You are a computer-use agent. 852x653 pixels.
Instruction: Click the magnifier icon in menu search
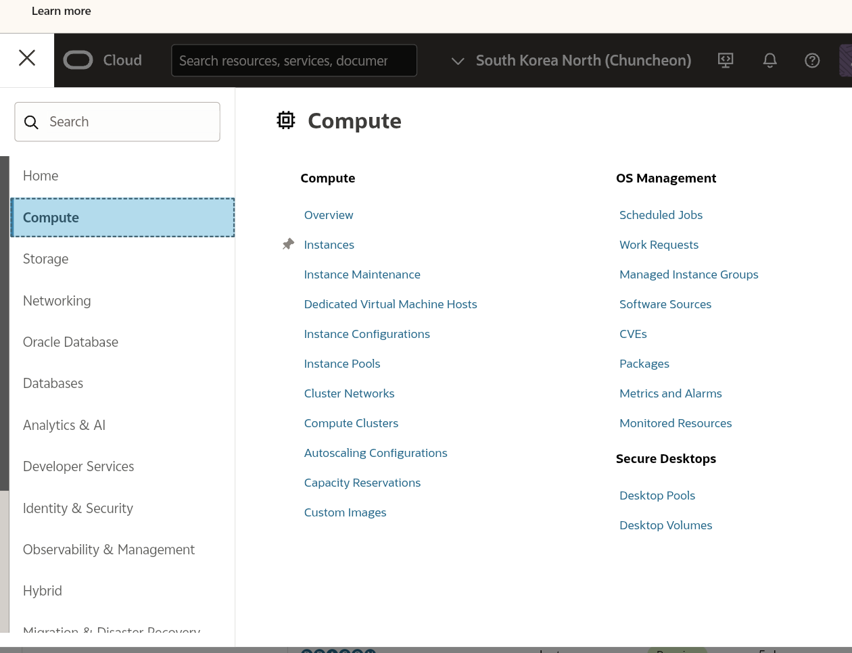(x=31, y=122)
